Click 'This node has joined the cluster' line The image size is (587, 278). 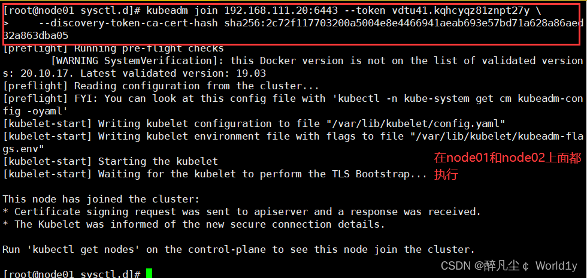coord(101,199)
